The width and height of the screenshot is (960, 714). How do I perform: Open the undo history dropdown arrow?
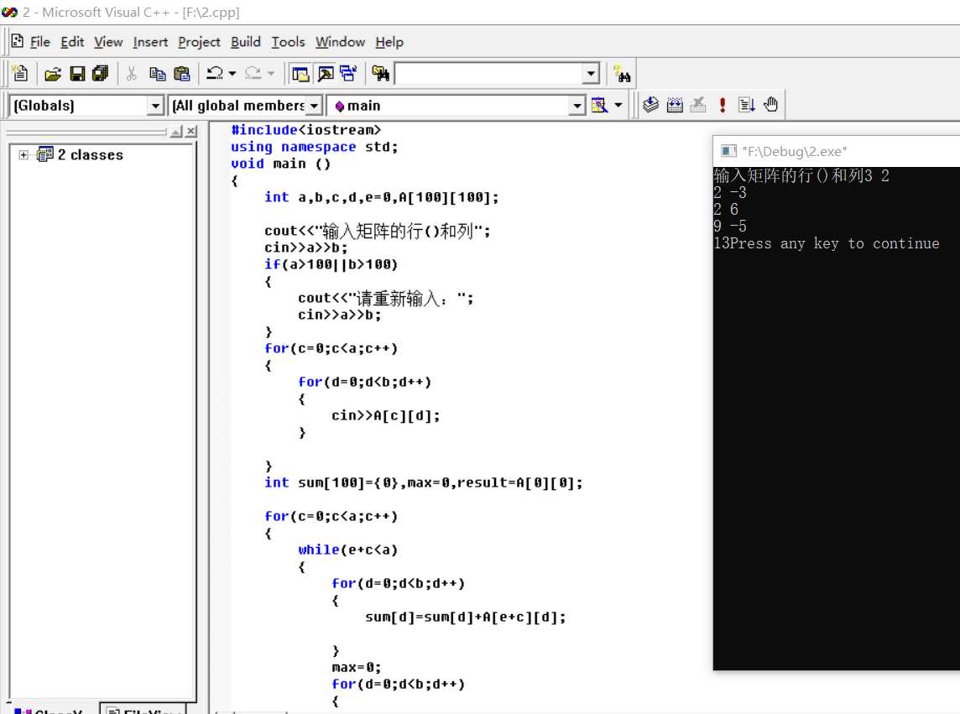[232, 74]
